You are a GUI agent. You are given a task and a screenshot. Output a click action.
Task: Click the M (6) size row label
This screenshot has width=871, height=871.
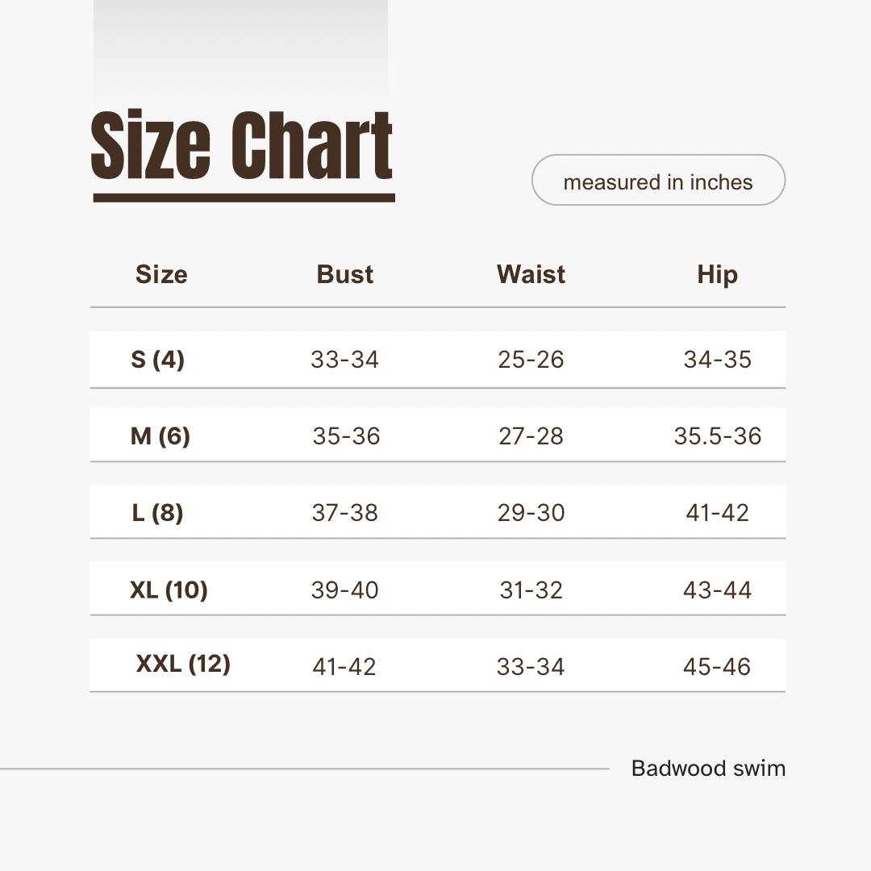click(160, 436)
